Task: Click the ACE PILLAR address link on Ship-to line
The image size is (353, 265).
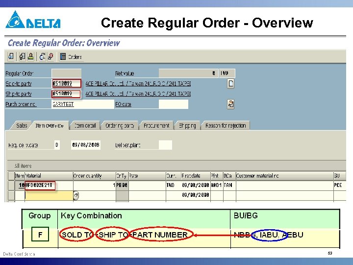Action: coord(138,94)
